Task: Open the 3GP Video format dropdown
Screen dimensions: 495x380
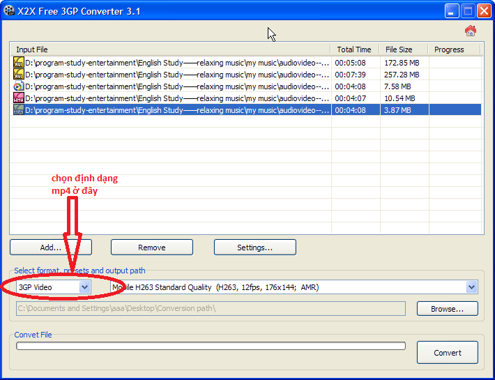Action: pos(84,287)
